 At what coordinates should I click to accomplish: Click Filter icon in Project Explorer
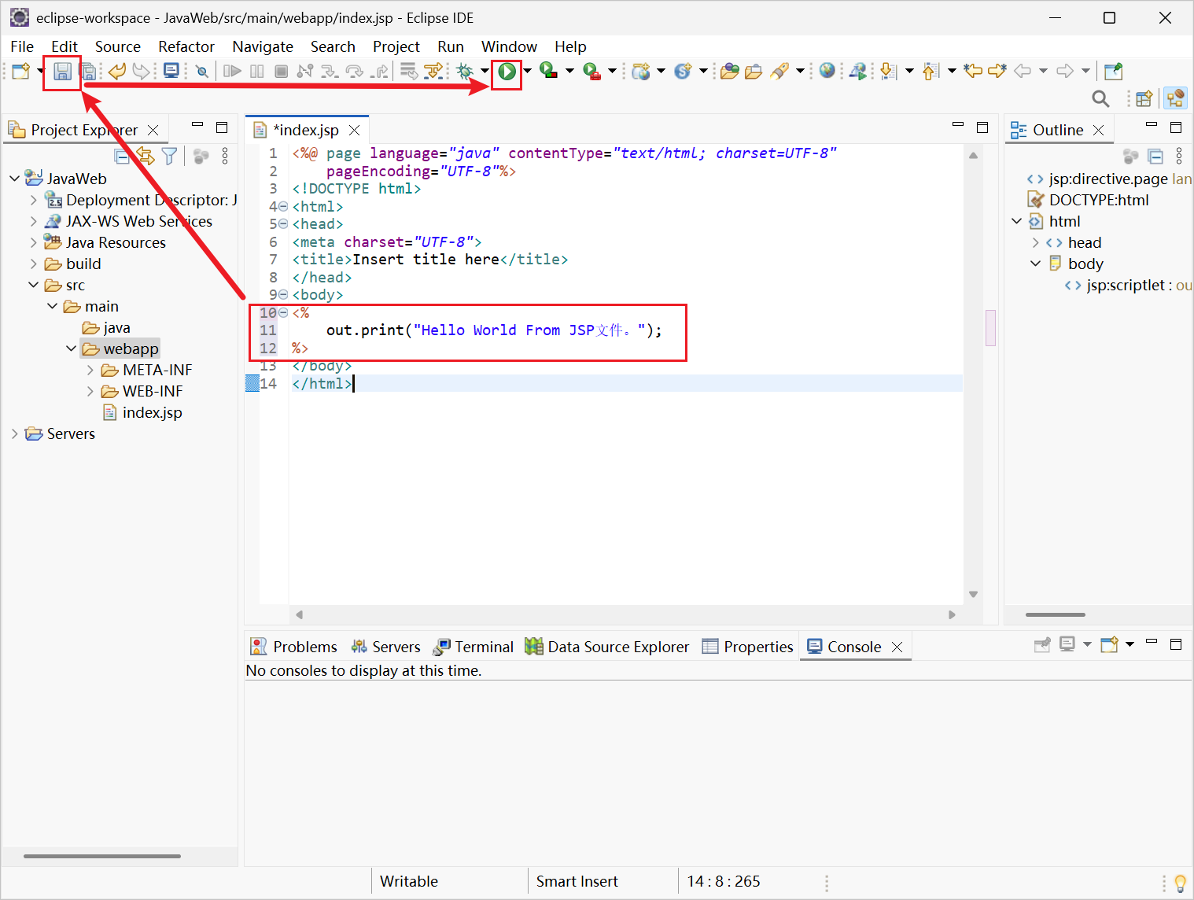click(169, 156)
